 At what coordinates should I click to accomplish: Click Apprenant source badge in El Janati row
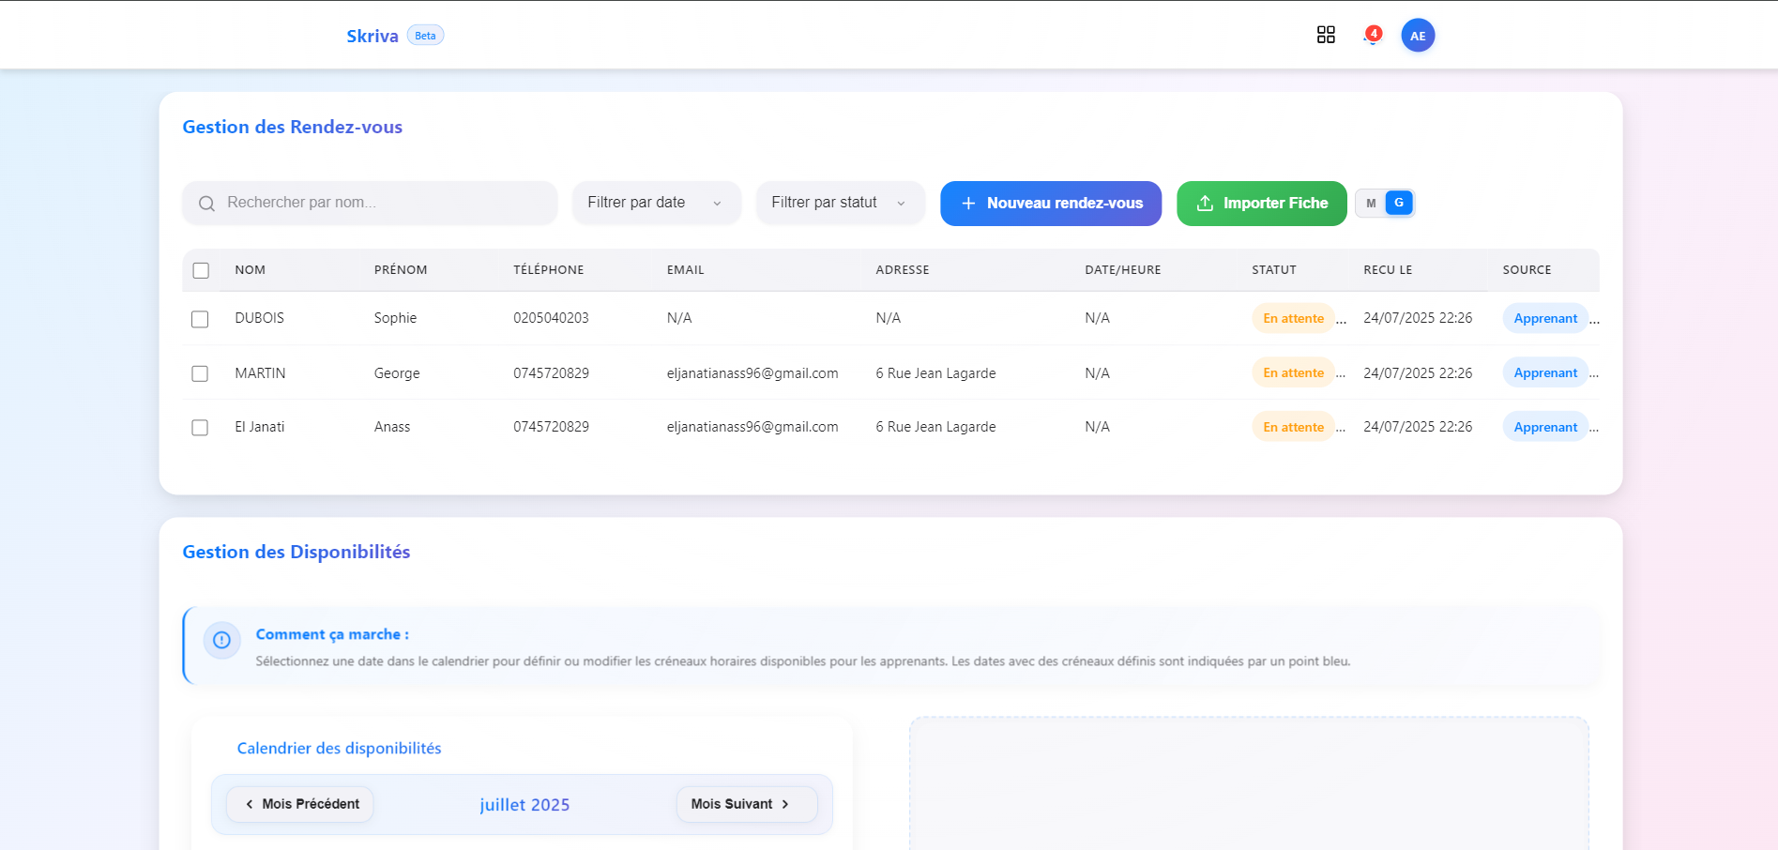click(1545, 427)
